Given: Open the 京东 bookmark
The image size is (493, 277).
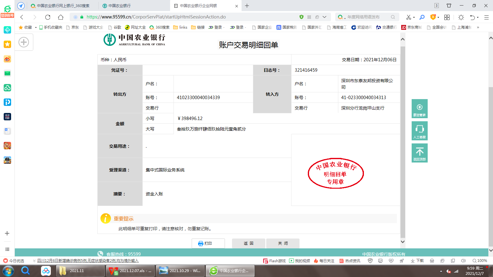Looking at the screenshot, I should tap(73, 27).
